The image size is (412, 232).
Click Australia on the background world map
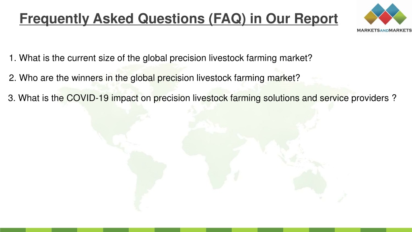click(x=310, y=181)
